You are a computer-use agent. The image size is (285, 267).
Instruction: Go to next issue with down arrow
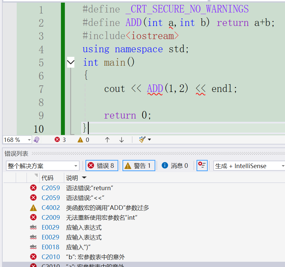click(122, 140)
